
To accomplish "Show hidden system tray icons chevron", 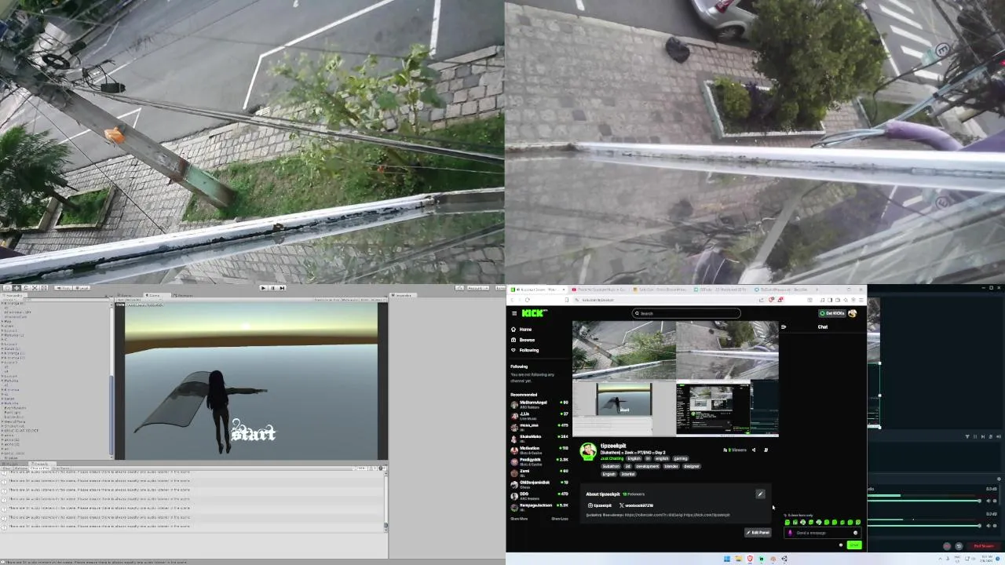I will 940,559.
